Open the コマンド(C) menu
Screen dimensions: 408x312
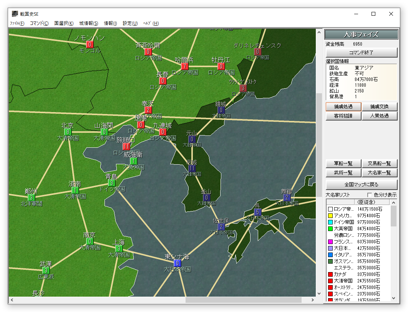click(x=39, y=23)
